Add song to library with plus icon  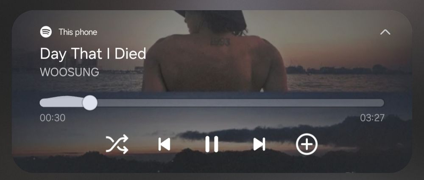pos(307,144)
